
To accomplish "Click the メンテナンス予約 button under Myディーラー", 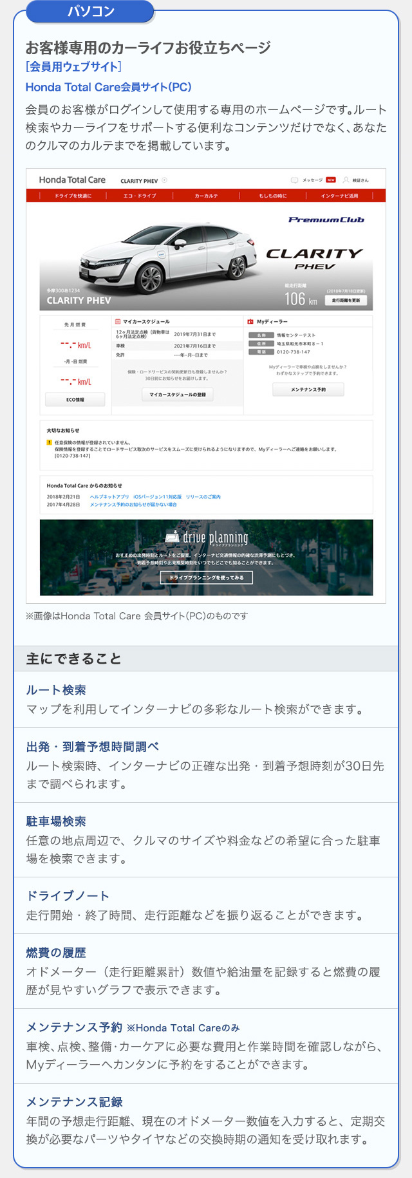I will tap(308, 389).
